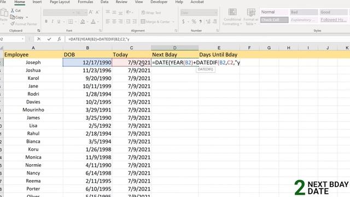Cancel the formula entry with X
This screenshot has height=197, width=350.
(39, 39)
